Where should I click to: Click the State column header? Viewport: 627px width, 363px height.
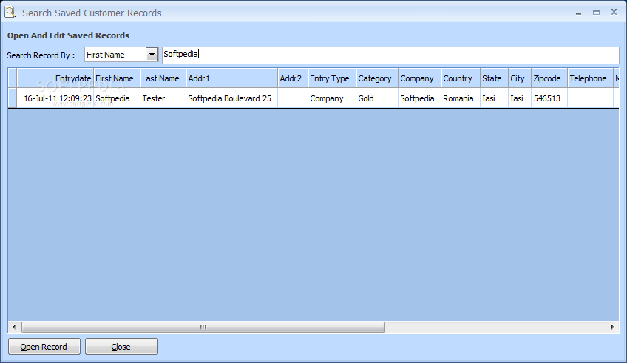click(x=494, y=78)
